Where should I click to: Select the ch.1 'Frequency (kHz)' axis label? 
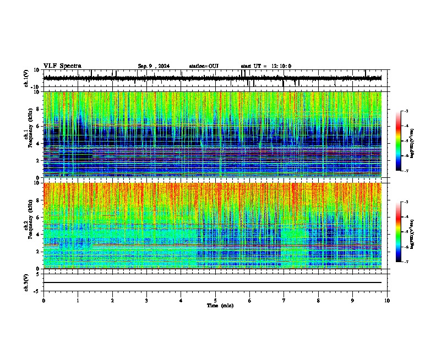click(x=30, y=128)
